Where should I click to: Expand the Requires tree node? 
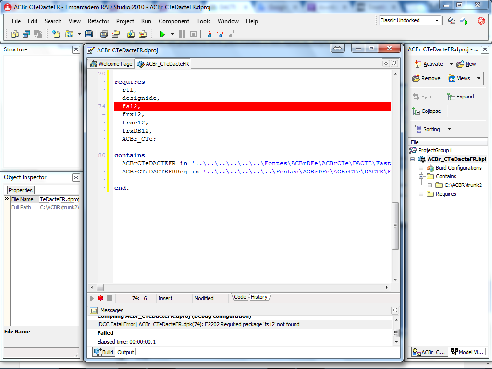tap(421, 194)
